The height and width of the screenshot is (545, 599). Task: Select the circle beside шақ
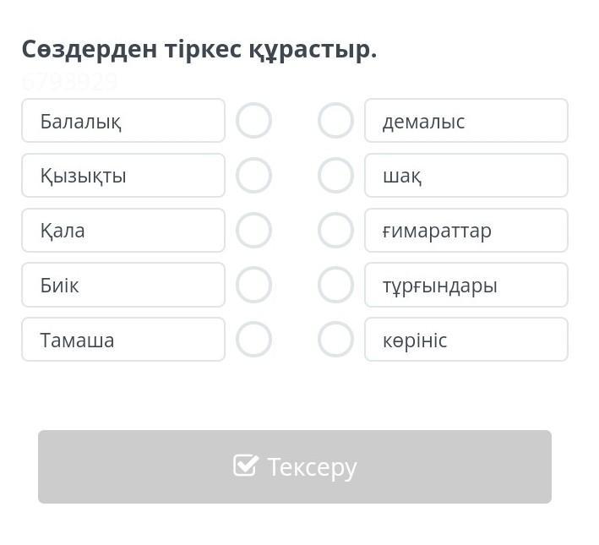335,176
